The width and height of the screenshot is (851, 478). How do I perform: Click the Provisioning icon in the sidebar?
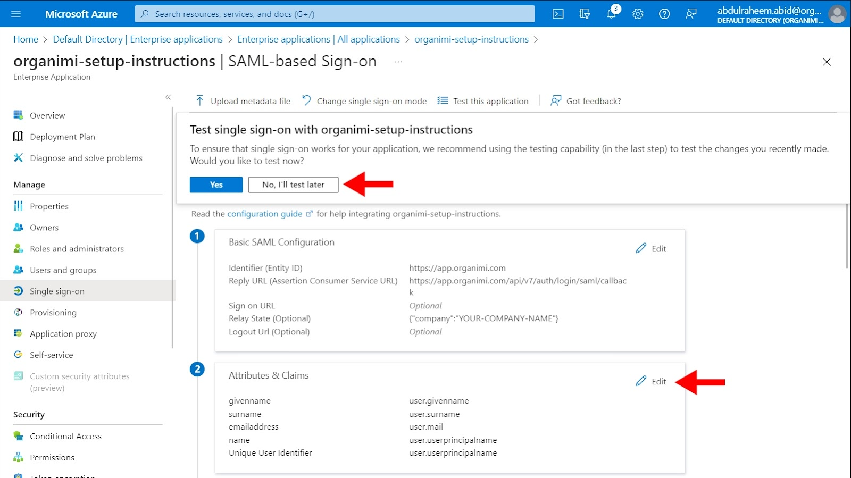[18, 312]
